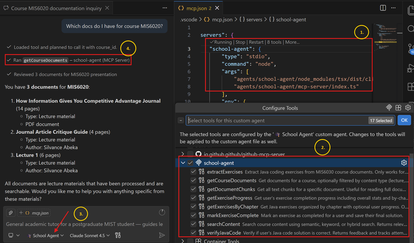Click the GitHub icon of github-mcp-server
This screenshot has width=414, height=243.
point(198,154)
